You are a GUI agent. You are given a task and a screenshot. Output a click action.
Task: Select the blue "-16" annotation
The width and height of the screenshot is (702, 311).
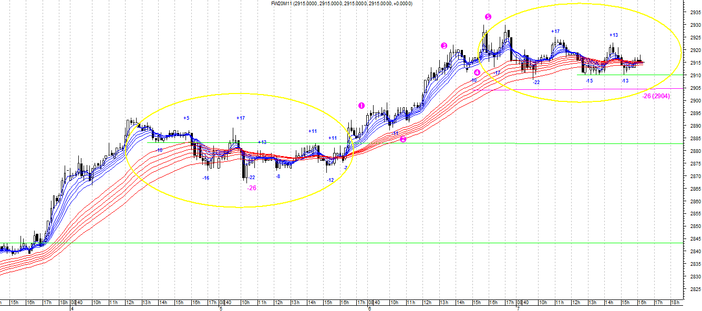coord(205,178)
